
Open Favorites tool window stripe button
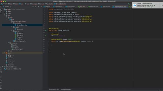[x=1, y=79]
